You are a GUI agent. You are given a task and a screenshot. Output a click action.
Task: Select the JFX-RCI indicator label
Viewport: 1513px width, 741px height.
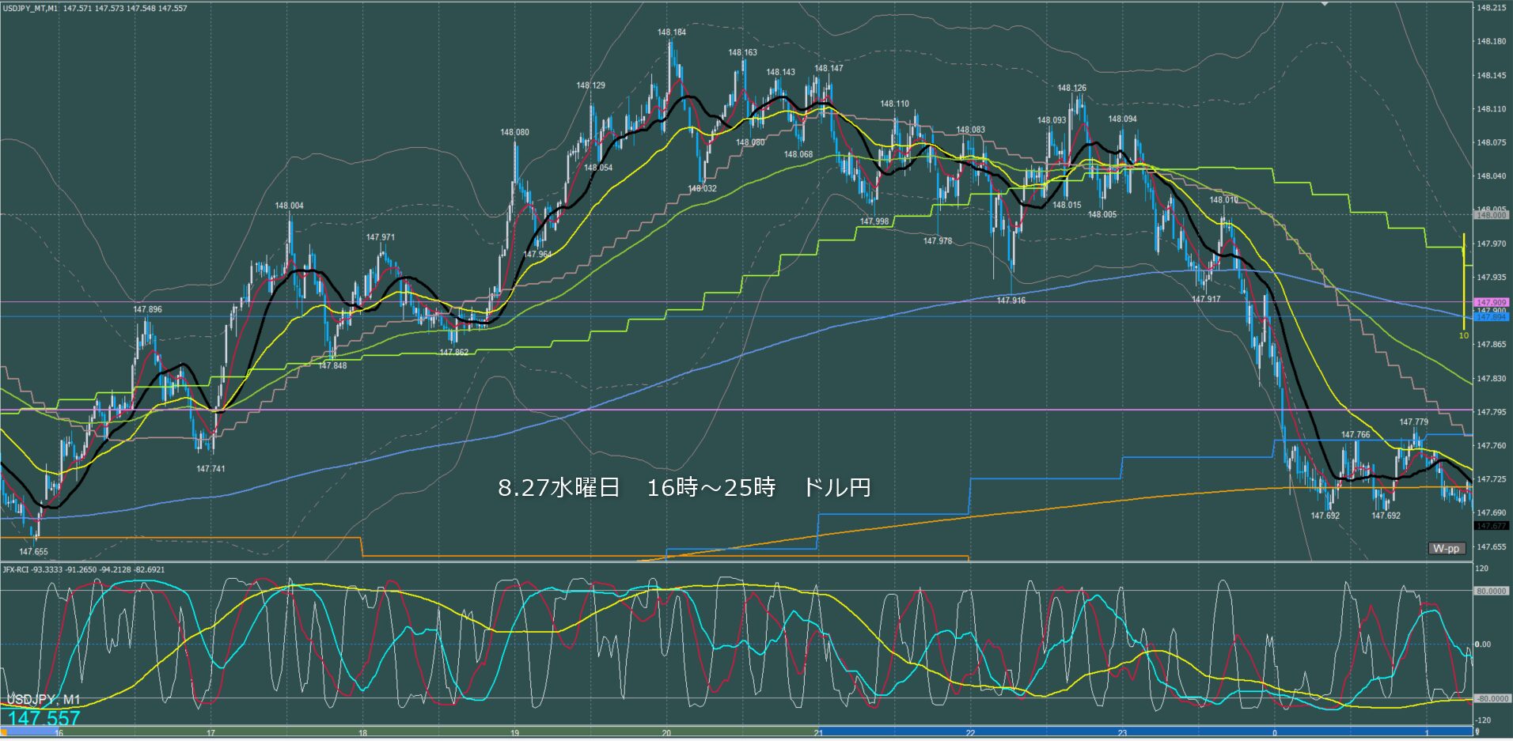[16, 569]
